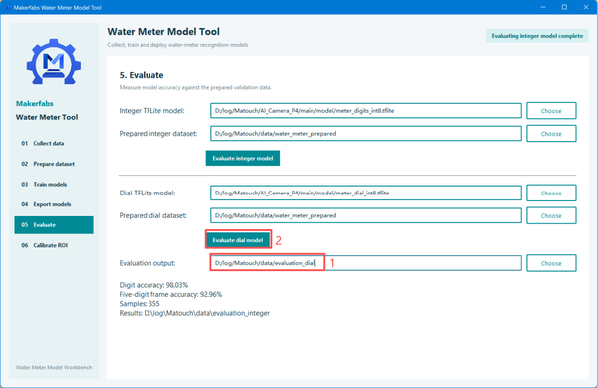The image size is (598, 388).
Task: Choose folder for Evaluation output
Action: tap(551, 263)
